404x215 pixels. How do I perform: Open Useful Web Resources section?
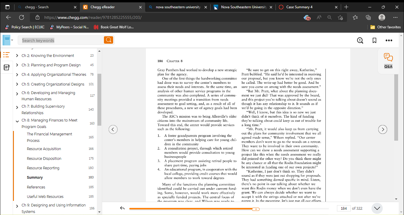pos(45,196)
